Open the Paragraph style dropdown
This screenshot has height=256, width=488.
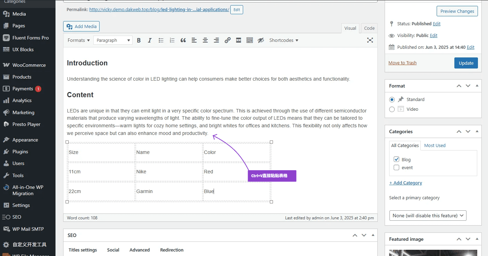(x=113, y=40)
